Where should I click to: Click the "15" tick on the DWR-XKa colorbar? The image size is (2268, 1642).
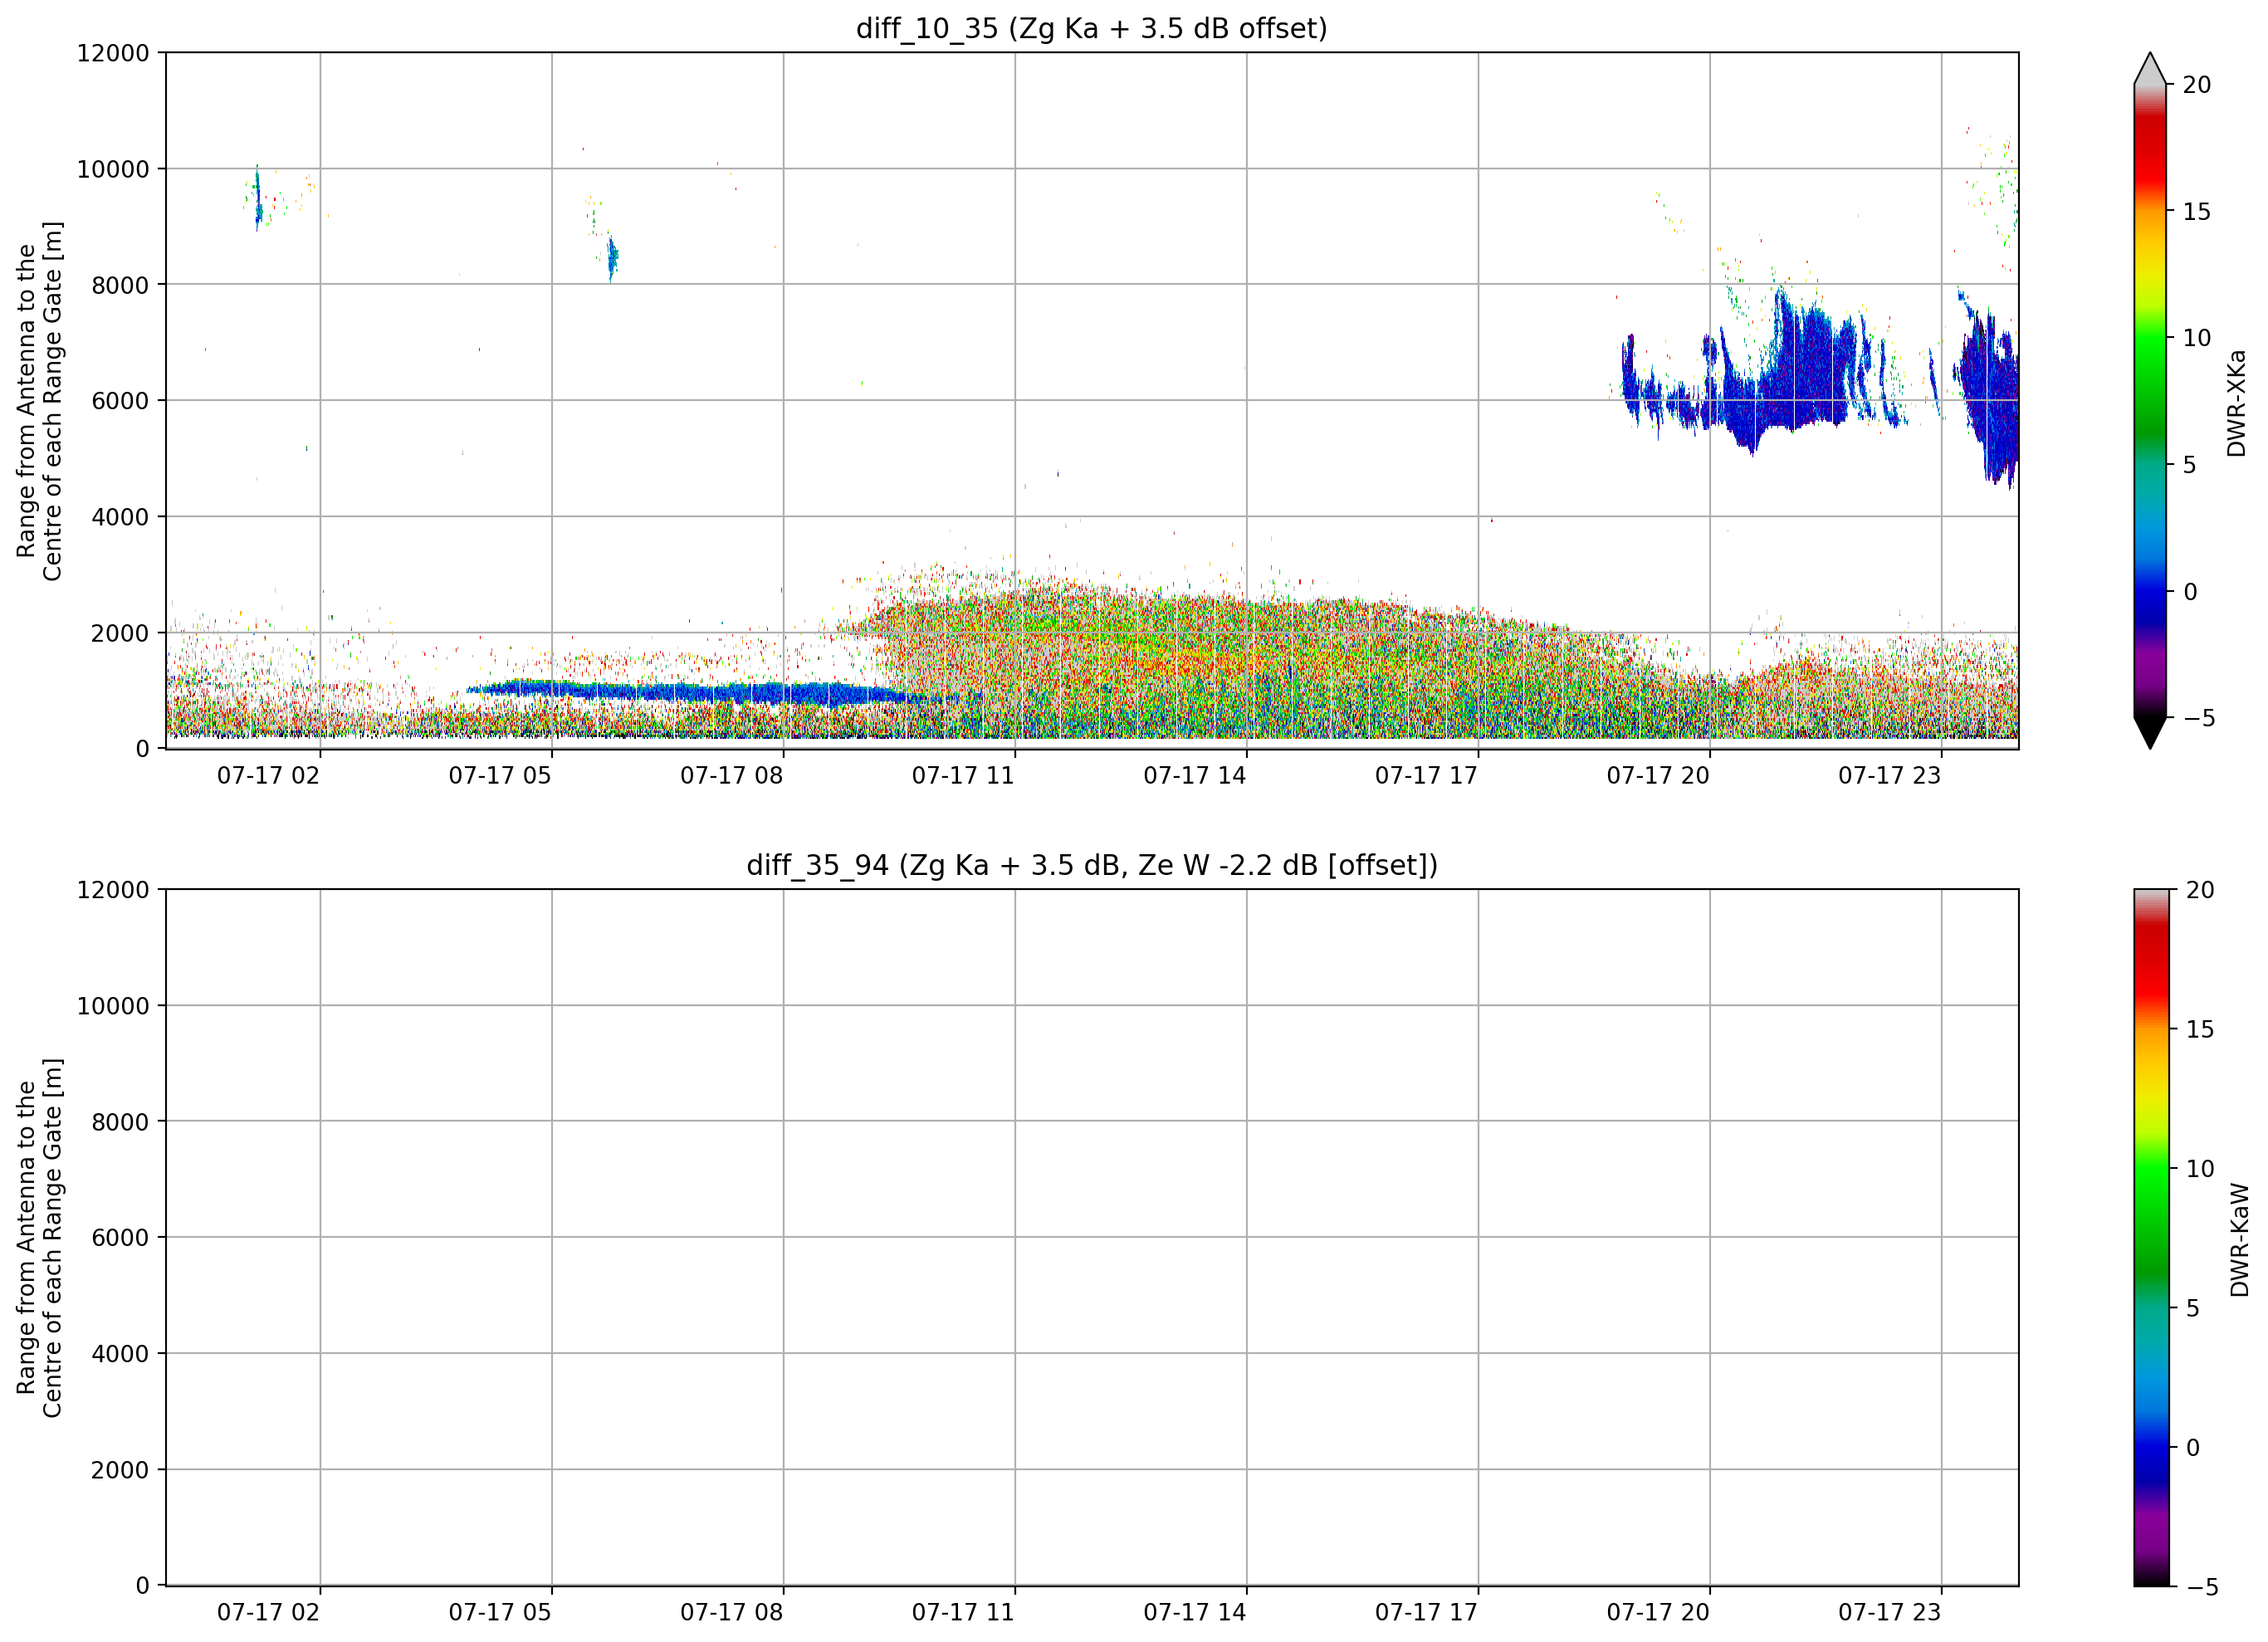(x=2197, y=212)
